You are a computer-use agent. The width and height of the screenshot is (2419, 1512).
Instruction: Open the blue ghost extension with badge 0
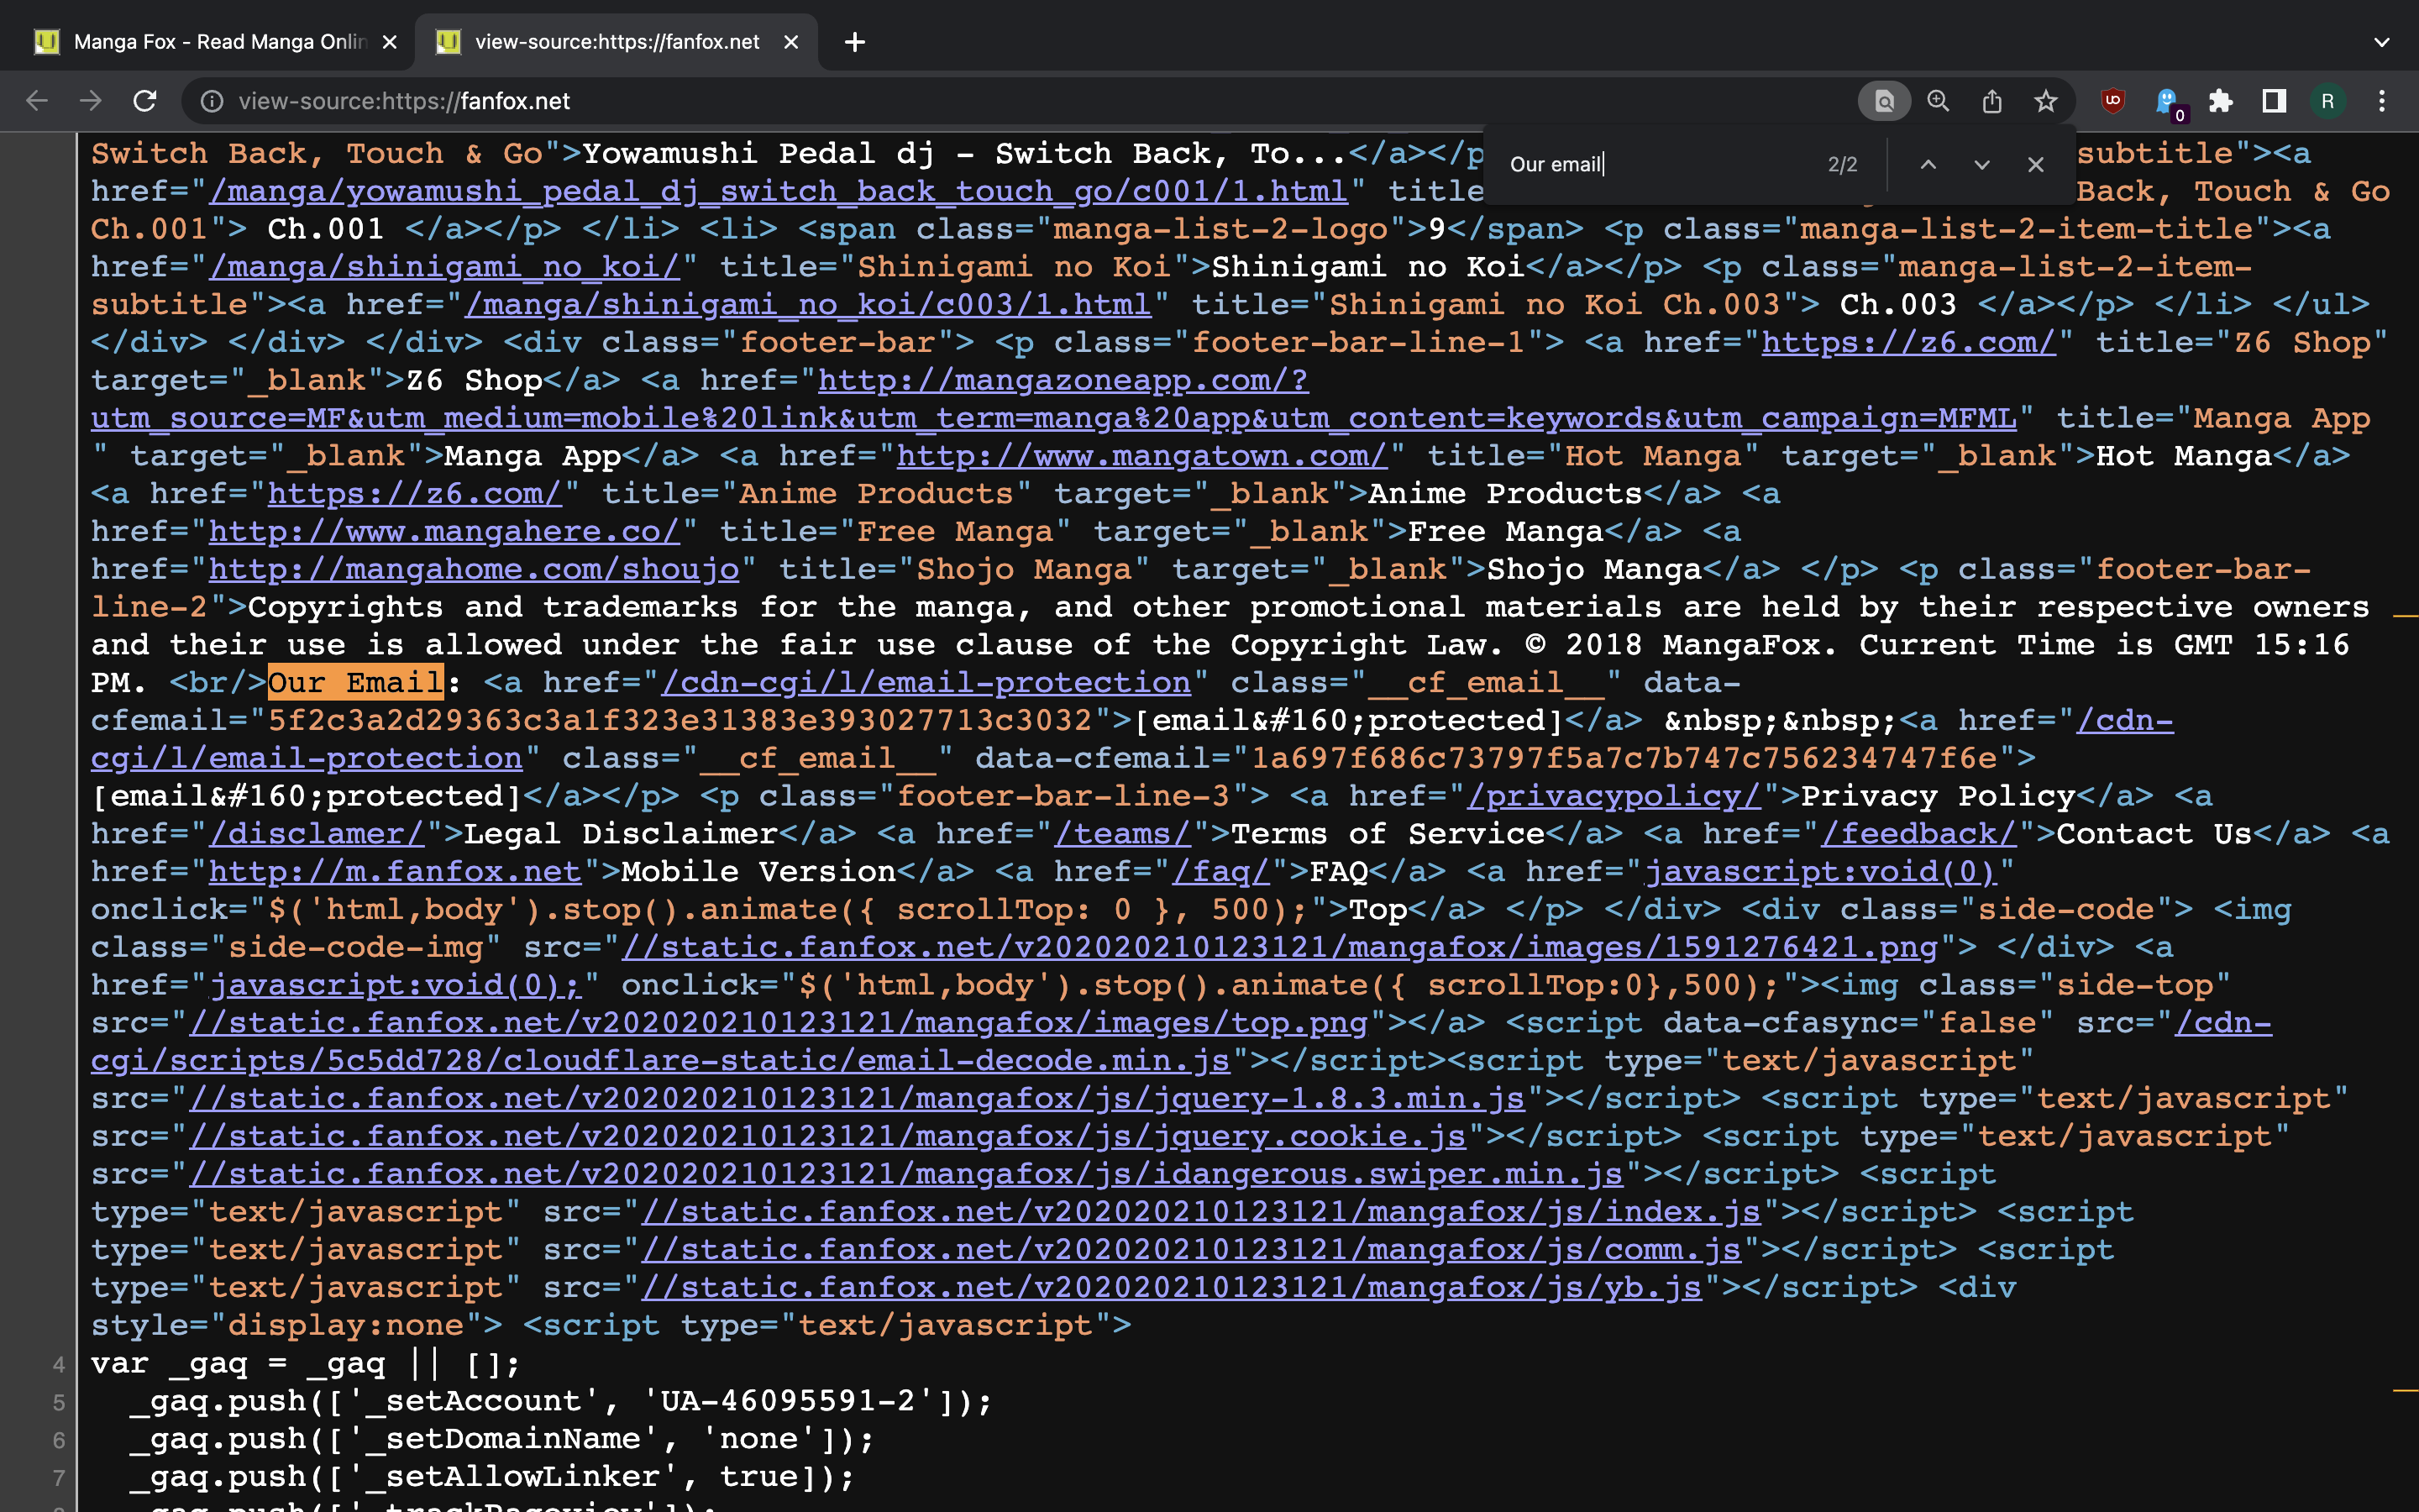[2167, 103]
